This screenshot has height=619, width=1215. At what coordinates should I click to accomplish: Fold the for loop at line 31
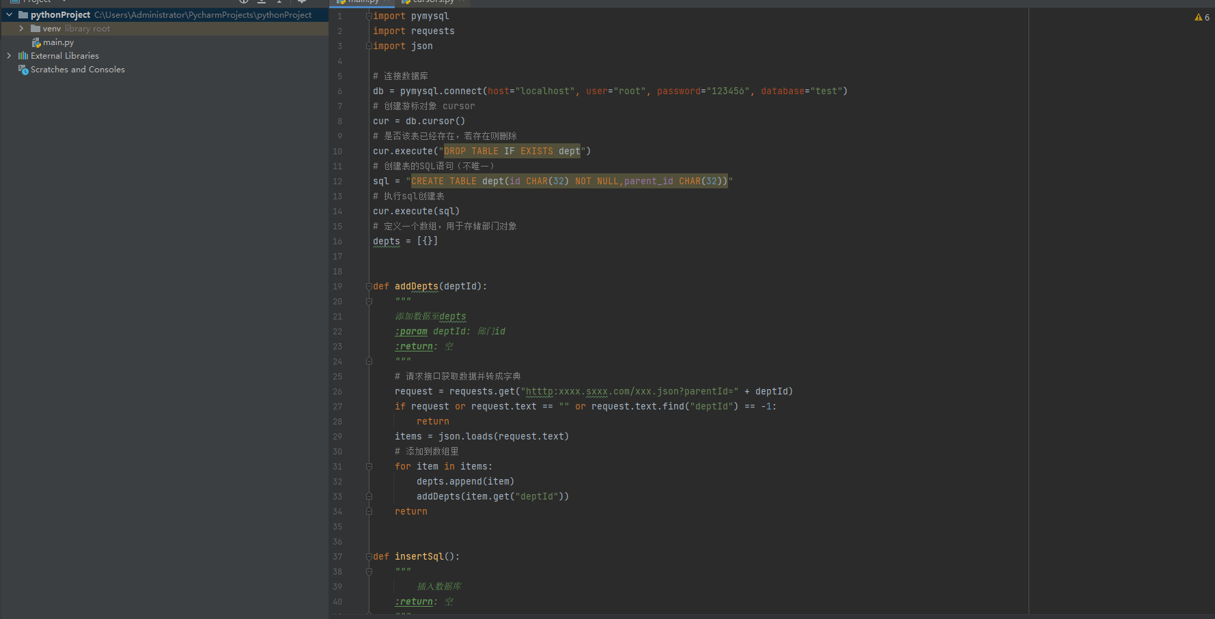pyautogui.click(x=369, y=467)
